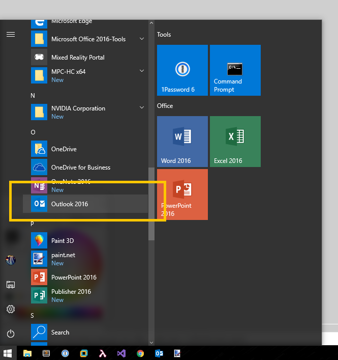Open OneDrive from the app list

(85, 149)
